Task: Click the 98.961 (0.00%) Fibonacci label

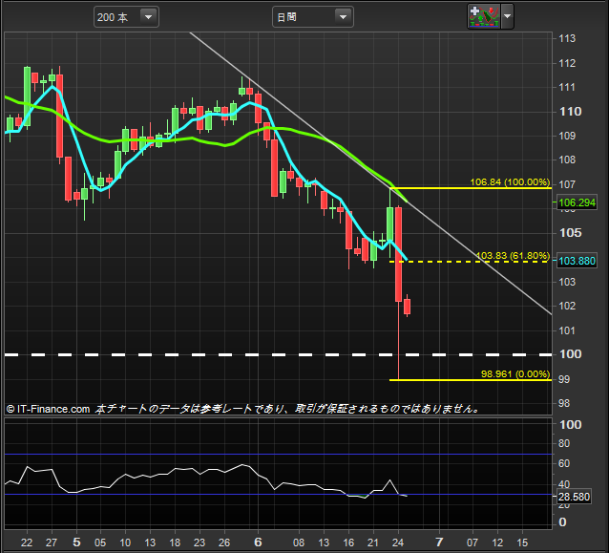Action: (x=515, y=373)
